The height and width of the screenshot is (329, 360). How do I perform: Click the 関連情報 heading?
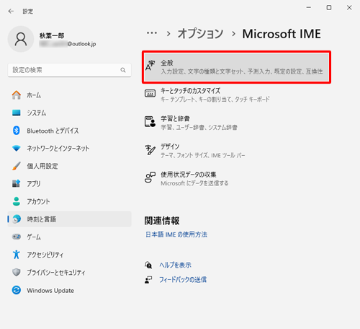[x=162, y=221]
